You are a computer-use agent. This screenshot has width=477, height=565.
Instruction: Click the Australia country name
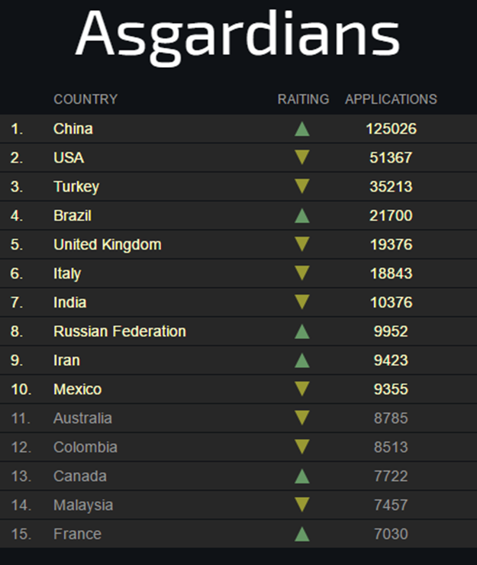[x=82, y=418]
